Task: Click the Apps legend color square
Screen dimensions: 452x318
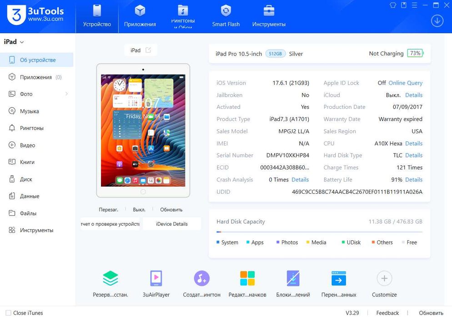Action: [x=248, y=242]
